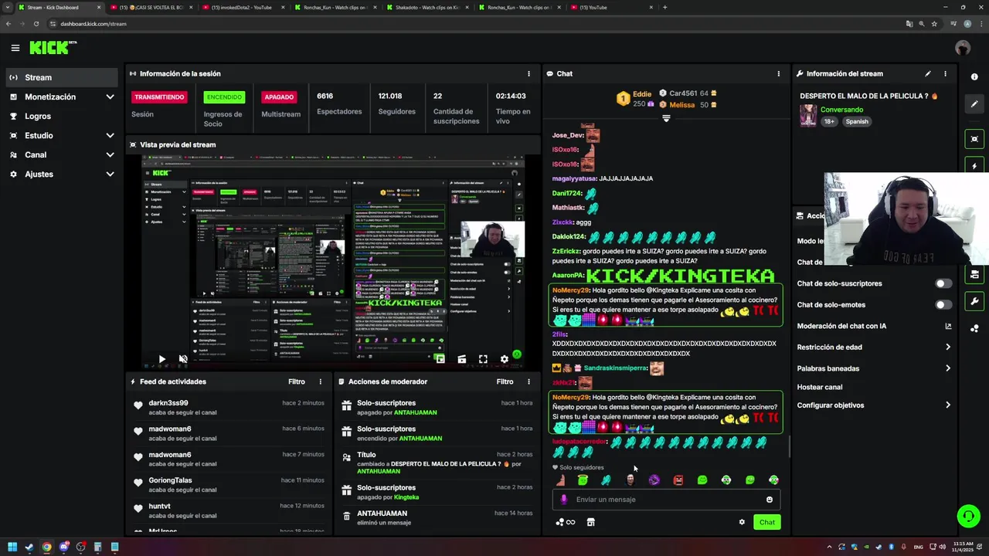Open chat settings gear icon

742,522
